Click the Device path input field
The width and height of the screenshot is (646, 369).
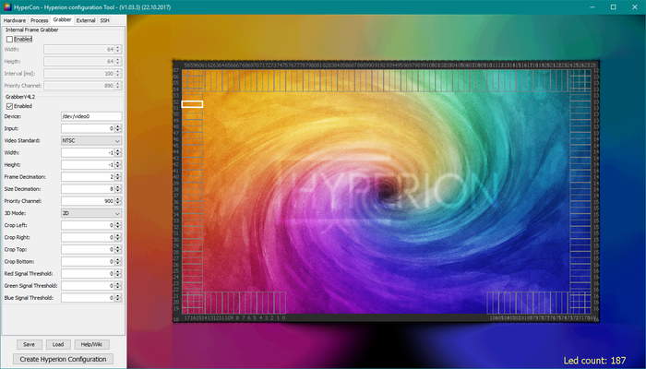(x=90, y=117)
